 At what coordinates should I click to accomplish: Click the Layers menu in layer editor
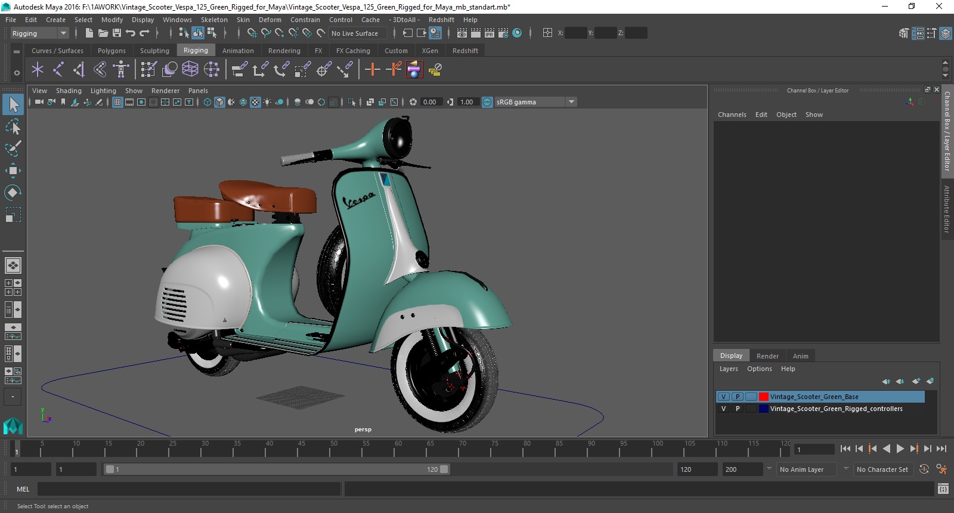pos(729,369)
